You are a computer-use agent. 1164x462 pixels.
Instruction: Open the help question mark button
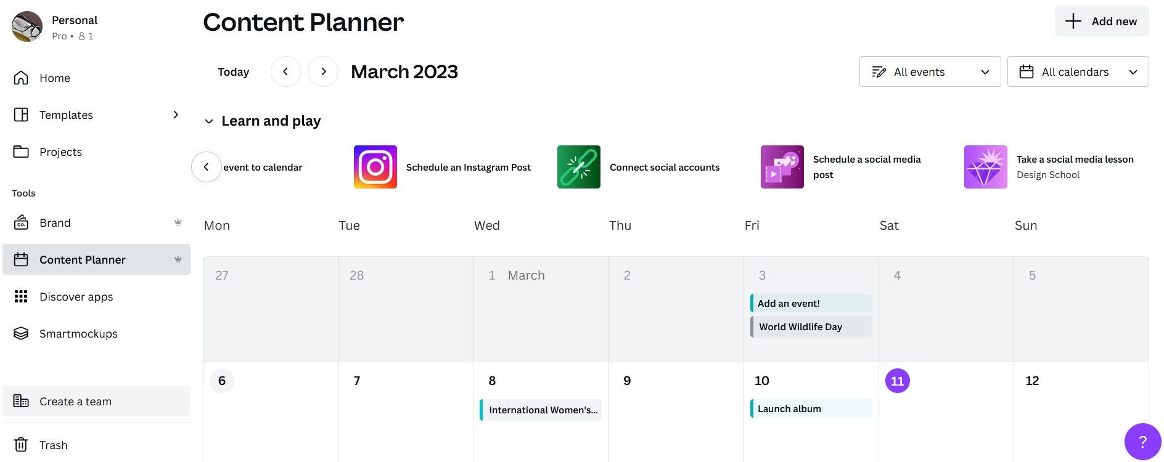[1142, 442]
